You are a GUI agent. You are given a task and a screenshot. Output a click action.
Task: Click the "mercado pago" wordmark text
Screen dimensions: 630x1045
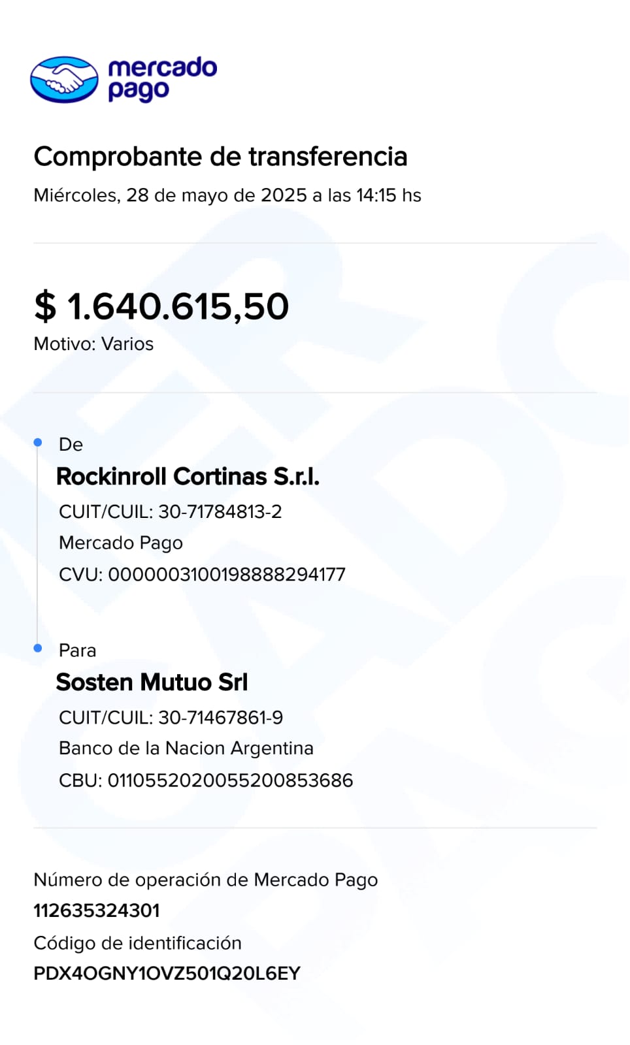pyautogui.click(x=161, y=79)
